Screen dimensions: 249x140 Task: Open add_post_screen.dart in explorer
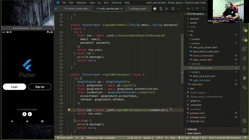205,47
